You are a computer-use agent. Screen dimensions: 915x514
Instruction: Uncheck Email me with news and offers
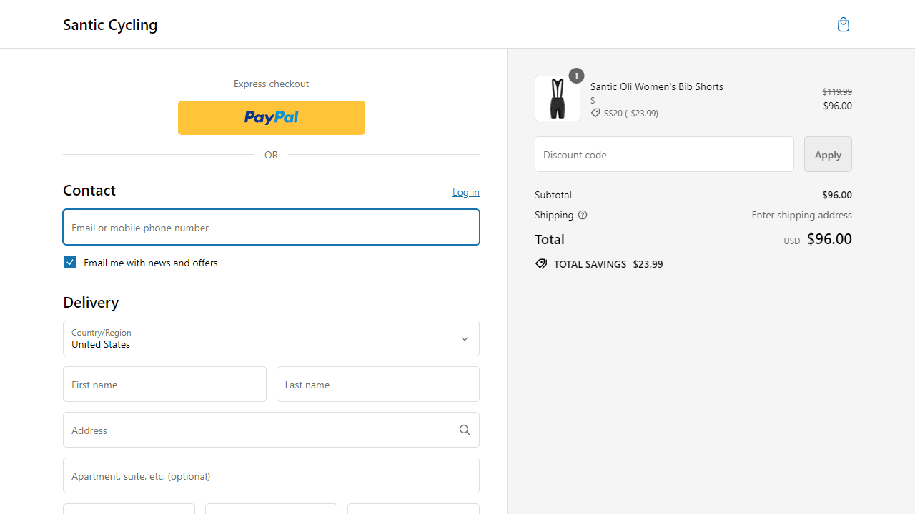pyautogui.click(x=70, y=262)
